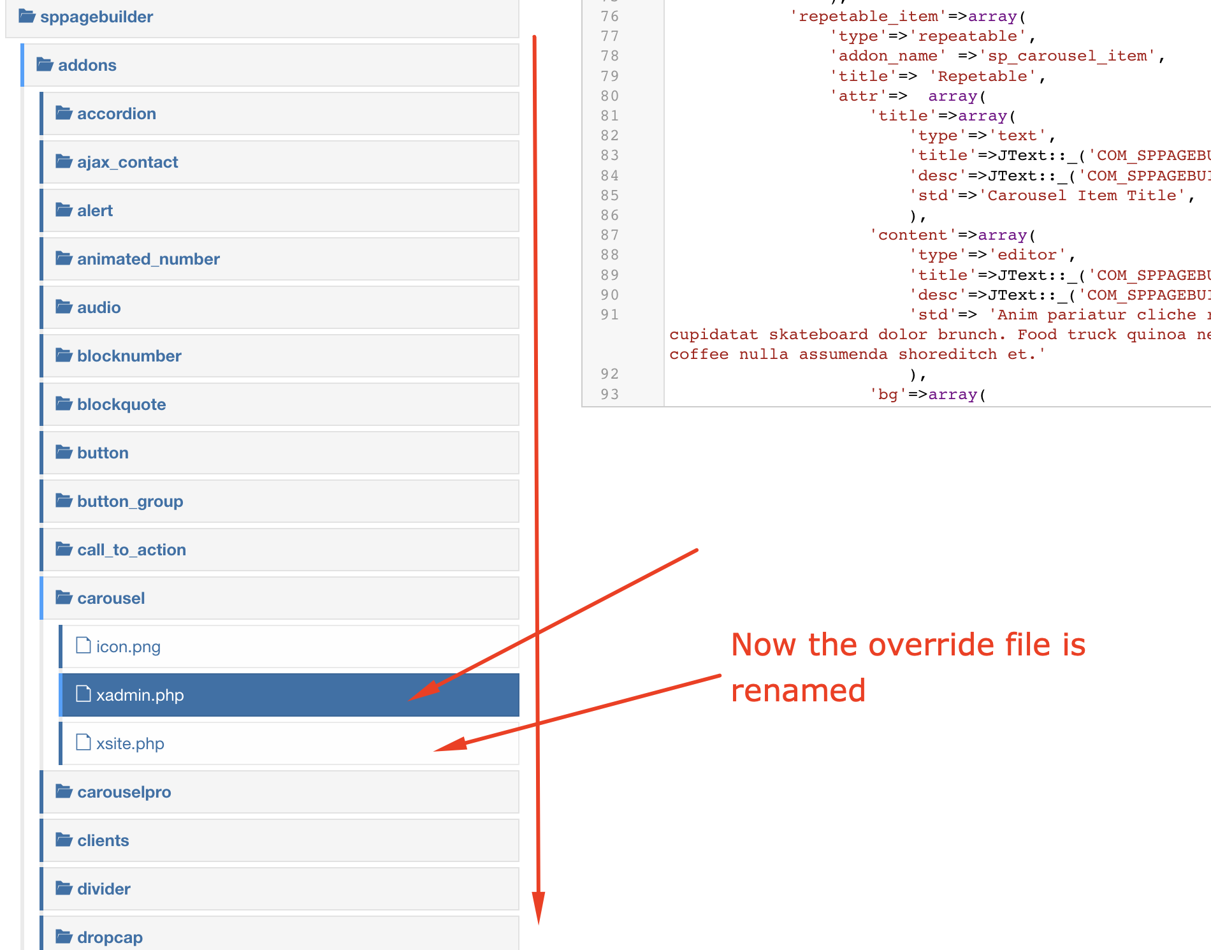1211x950 pixels.
Task: Open the call_to_action folder
Action: click(131, 549)
